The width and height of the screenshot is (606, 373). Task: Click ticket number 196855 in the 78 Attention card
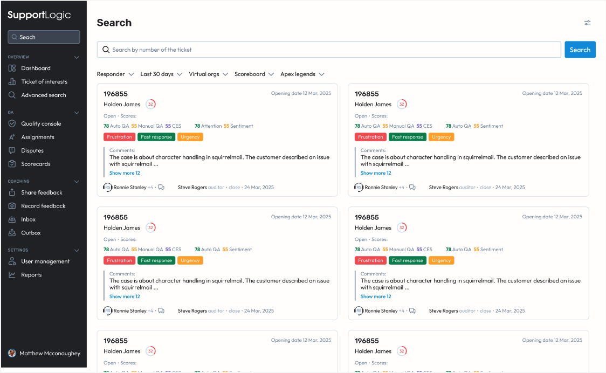point(115,94)
